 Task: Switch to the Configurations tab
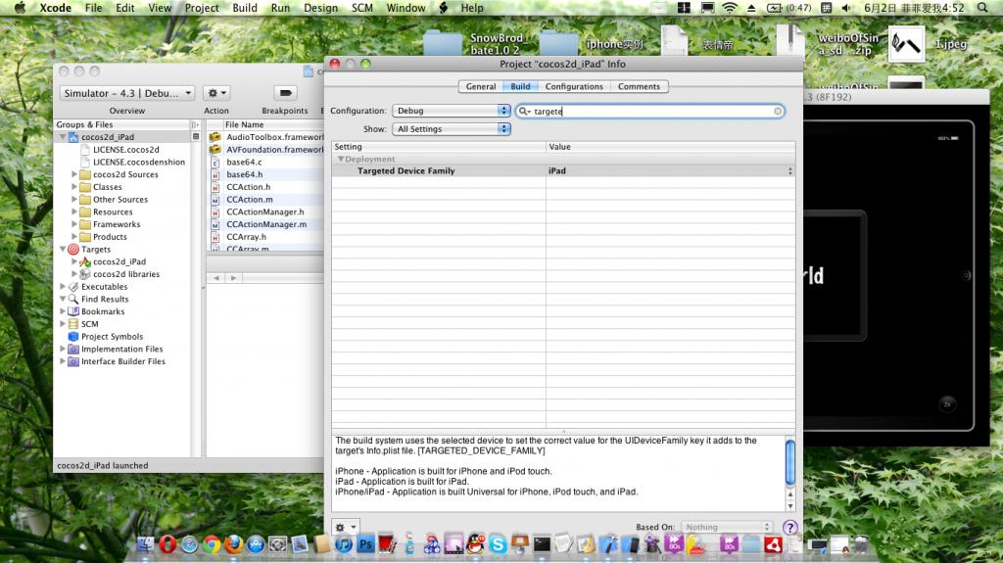tap(574, 86)
